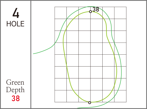Screen dimensions: 147x109
Task: Click the red Green Depth value 38
Action: tap(16, 98)
